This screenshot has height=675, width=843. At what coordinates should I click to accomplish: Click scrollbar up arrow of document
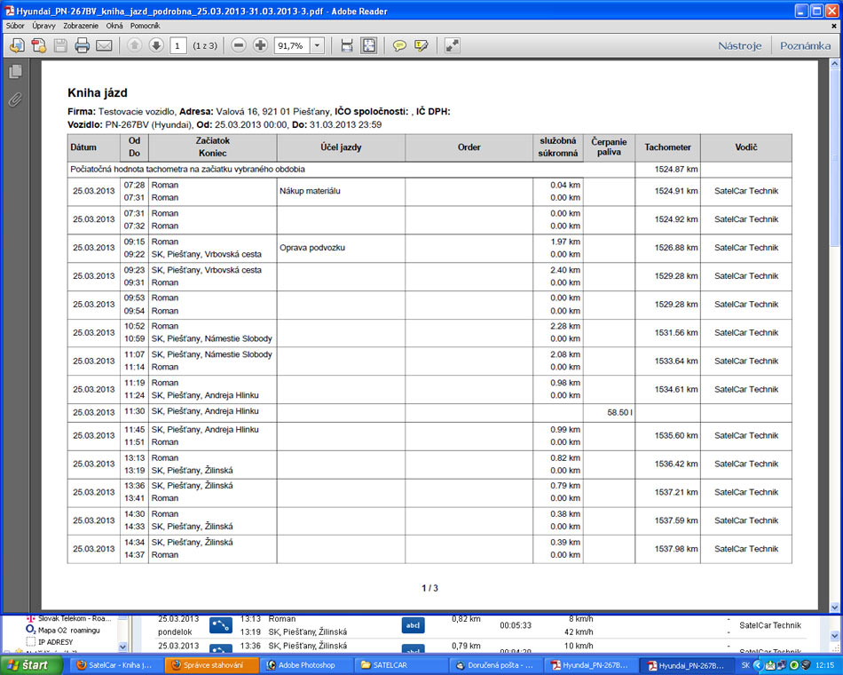[834, 64]
